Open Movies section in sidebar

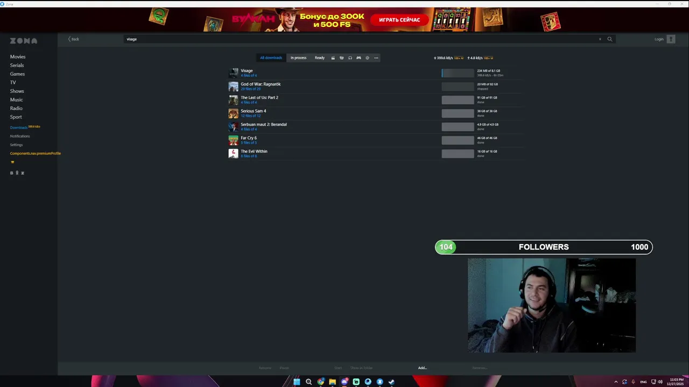[18, 57]
